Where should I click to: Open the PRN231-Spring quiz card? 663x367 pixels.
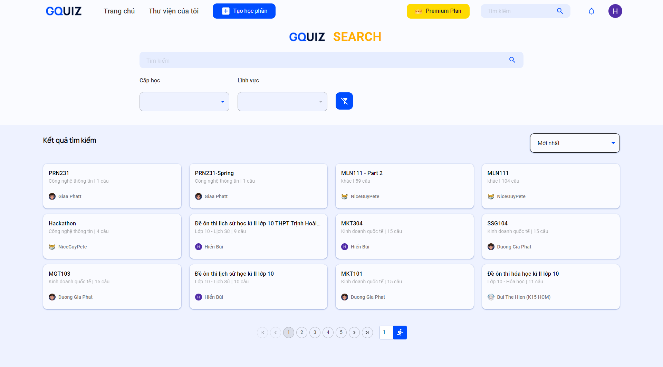pos(258,186)
